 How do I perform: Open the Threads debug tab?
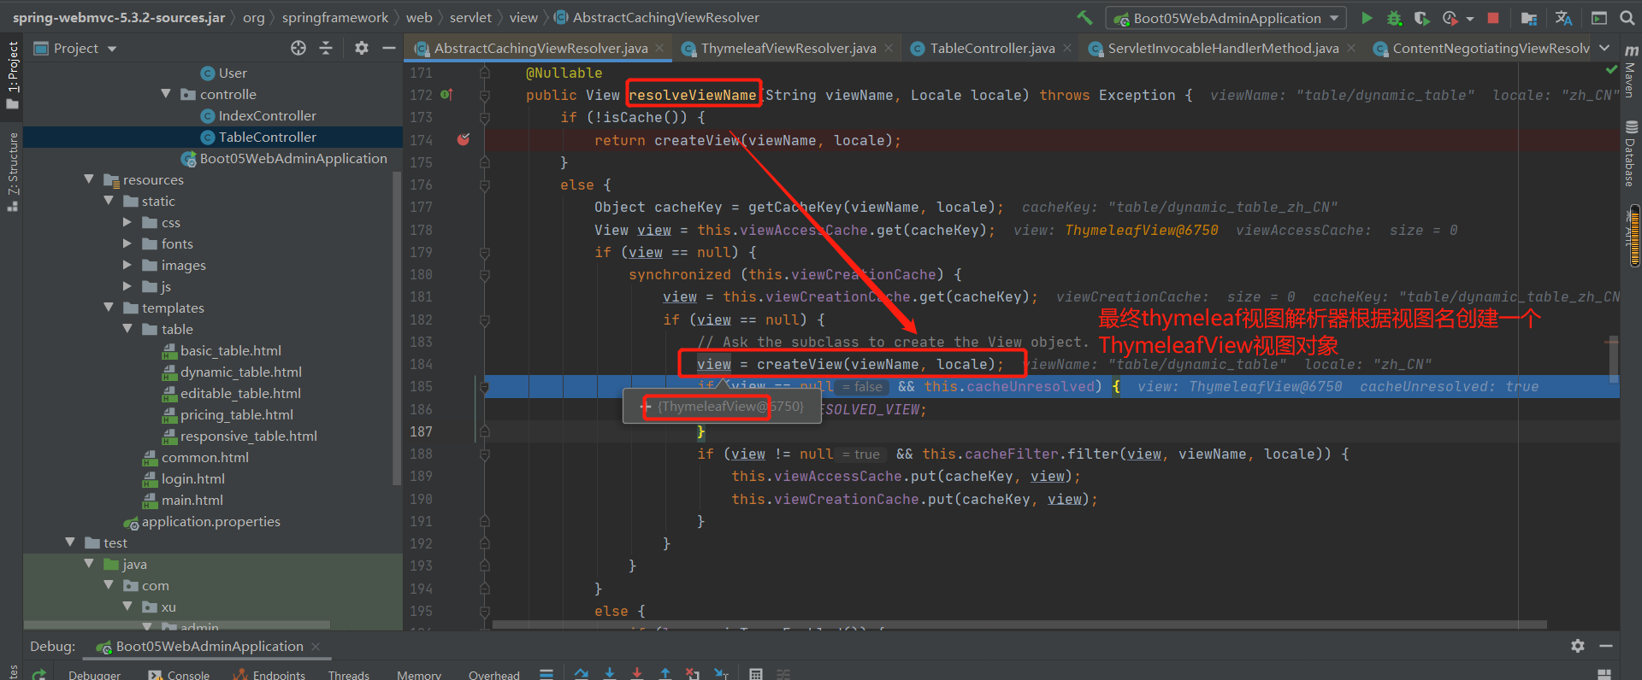[x=349, y=674]
